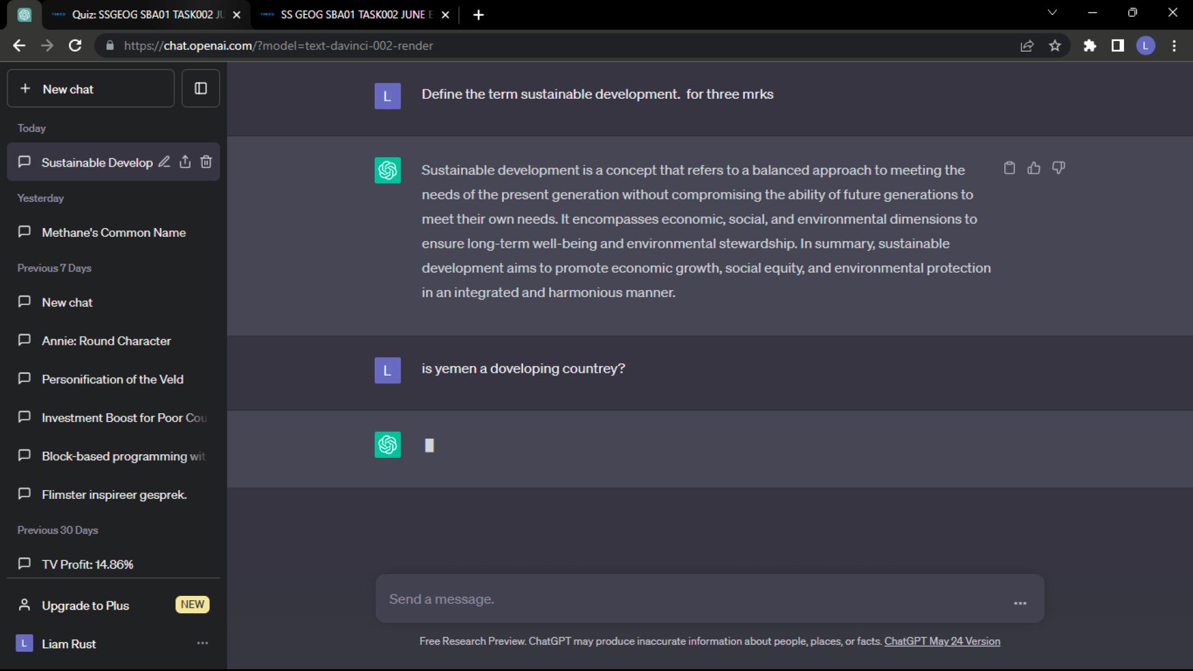Click Upgrade to Plus

113,605
